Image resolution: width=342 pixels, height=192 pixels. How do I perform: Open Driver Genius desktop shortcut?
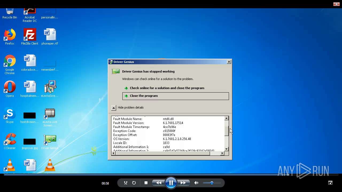[50, 142]
